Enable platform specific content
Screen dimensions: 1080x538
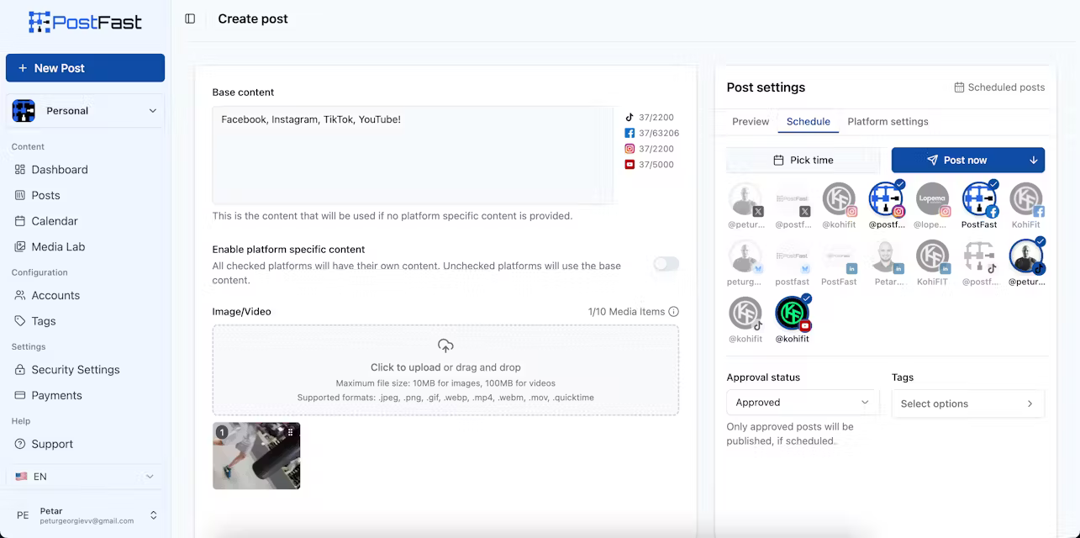[x=666, y=264]
